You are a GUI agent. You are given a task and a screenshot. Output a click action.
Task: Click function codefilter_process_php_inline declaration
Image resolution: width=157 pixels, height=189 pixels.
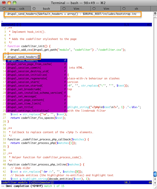click(x=46, y=164)
